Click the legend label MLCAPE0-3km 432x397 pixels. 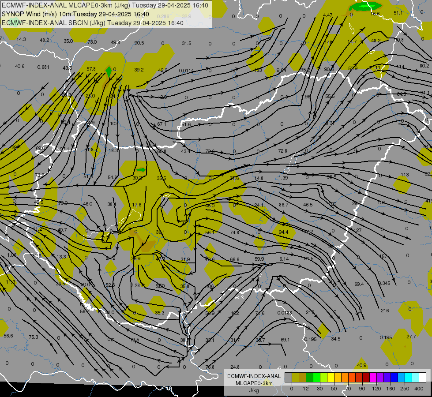click(x=254, y=383)
